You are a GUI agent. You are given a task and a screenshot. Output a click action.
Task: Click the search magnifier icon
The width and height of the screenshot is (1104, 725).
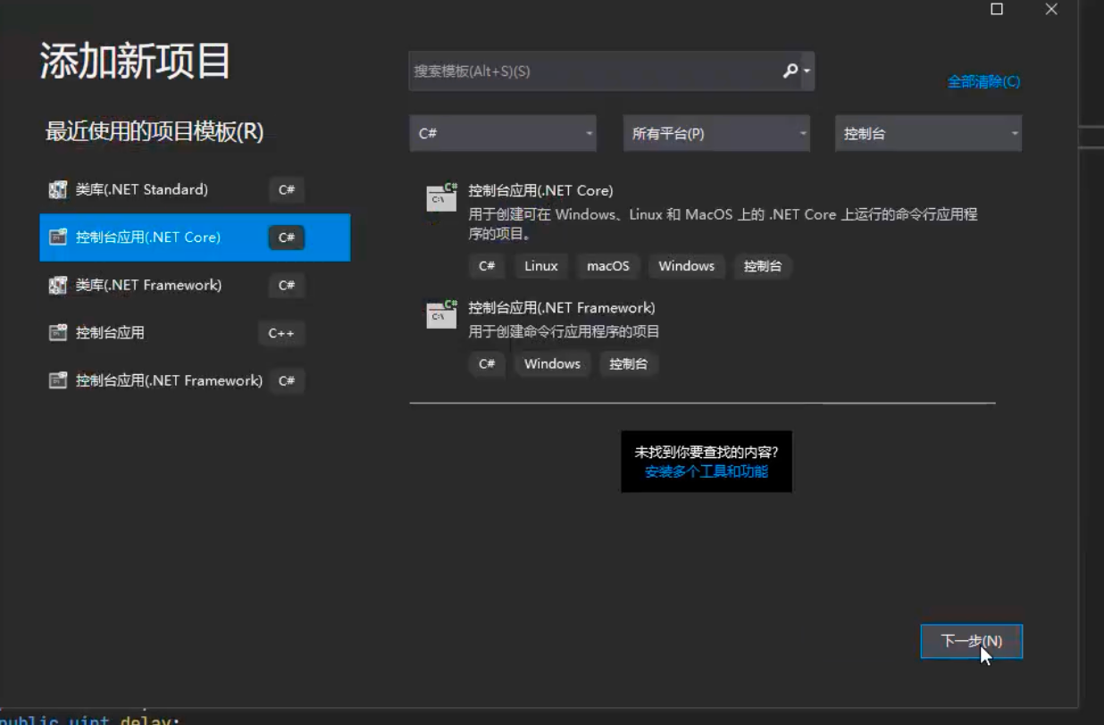tap(790, 71)
